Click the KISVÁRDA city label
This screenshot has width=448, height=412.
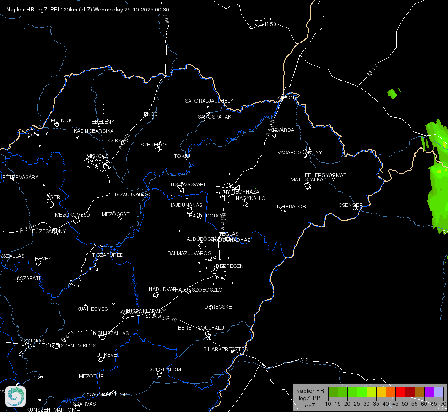point(282,130)
